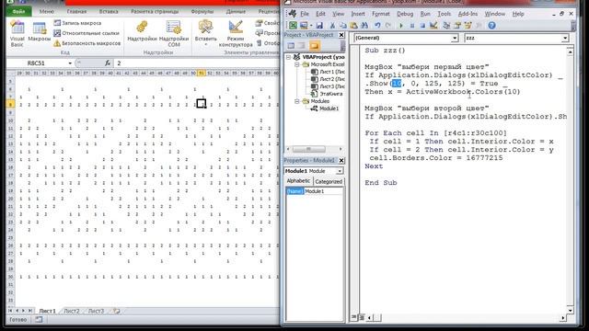Close the Project - VBAProject panel

[x=341, y=35]
